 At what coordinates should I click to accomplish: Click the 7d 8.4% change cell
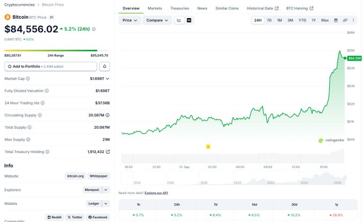pyautogui.click(x=215, y=215)
